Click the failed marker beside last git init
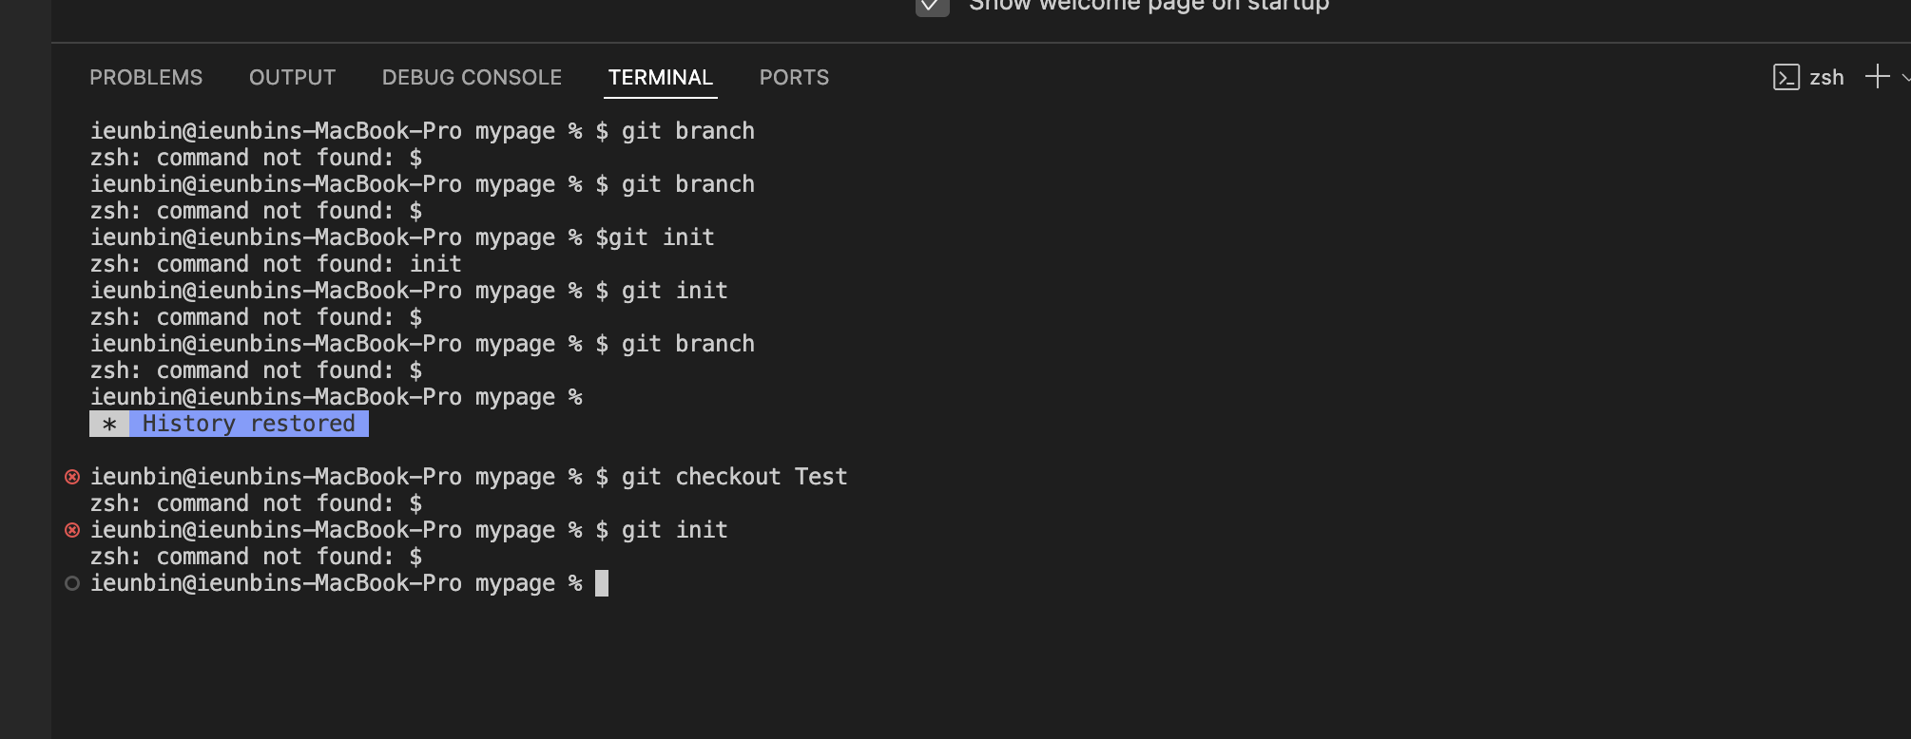Image resolution: width=1911 pixels, height=739 pixels. (72, 530)
